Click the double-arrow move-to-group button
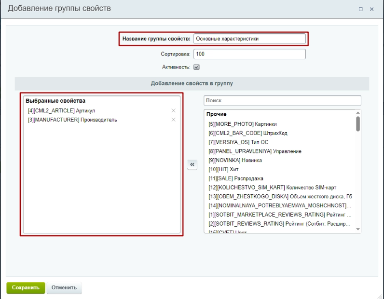 pyautogui.click(x=192, y=165)
